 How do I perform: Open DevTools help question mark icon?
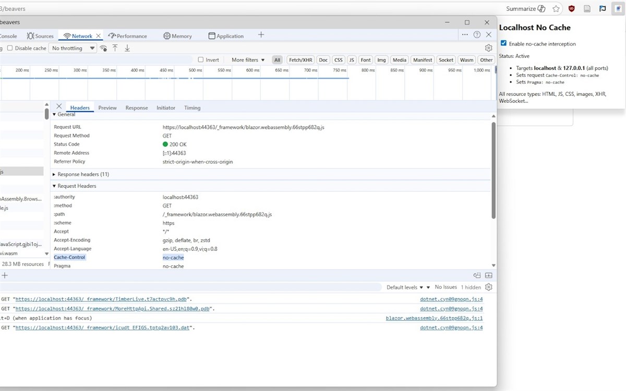pyautogui.click(x=477, y=34)
